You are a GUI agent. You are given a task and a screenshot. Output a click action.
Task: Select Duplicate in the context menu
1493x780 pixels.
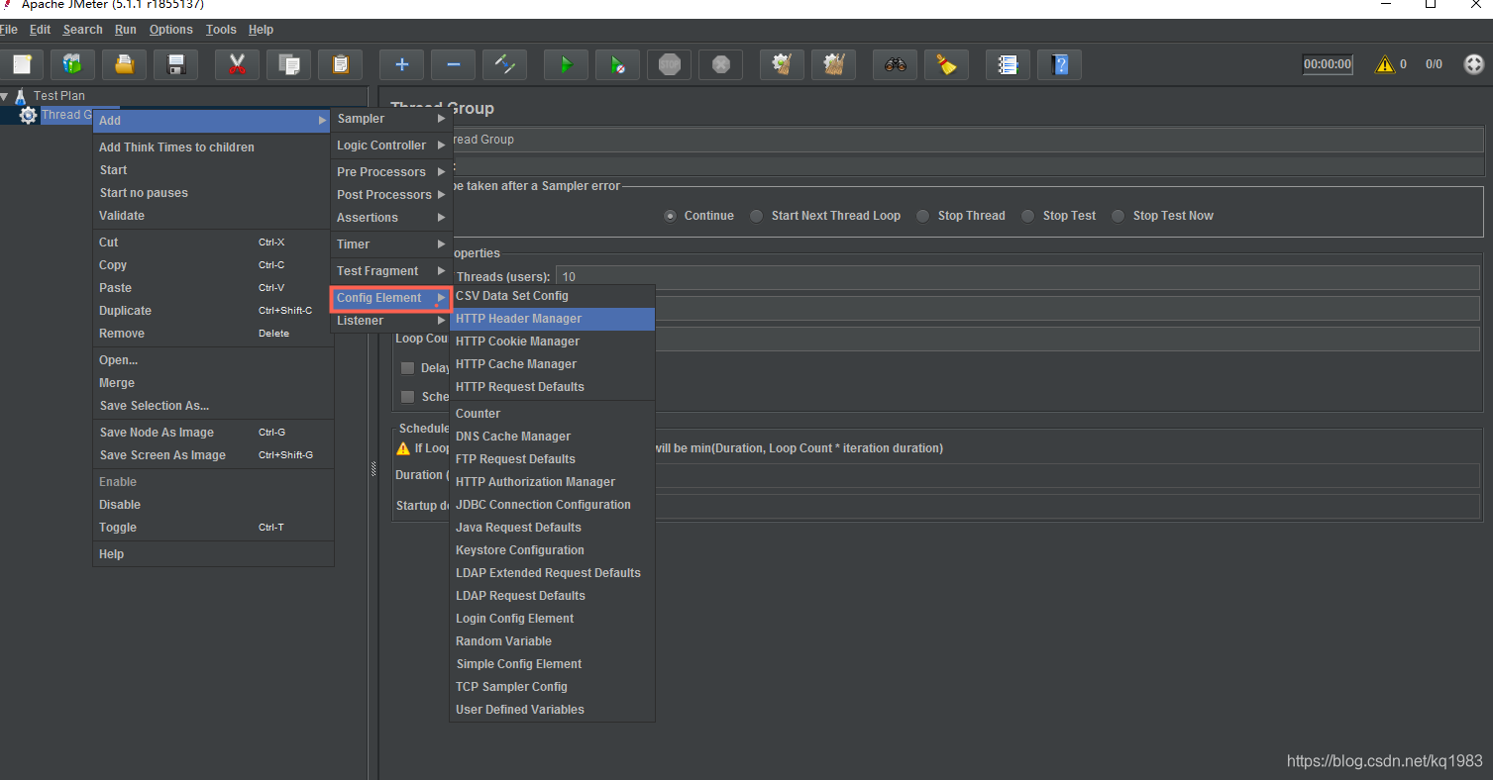coord(213,311)
